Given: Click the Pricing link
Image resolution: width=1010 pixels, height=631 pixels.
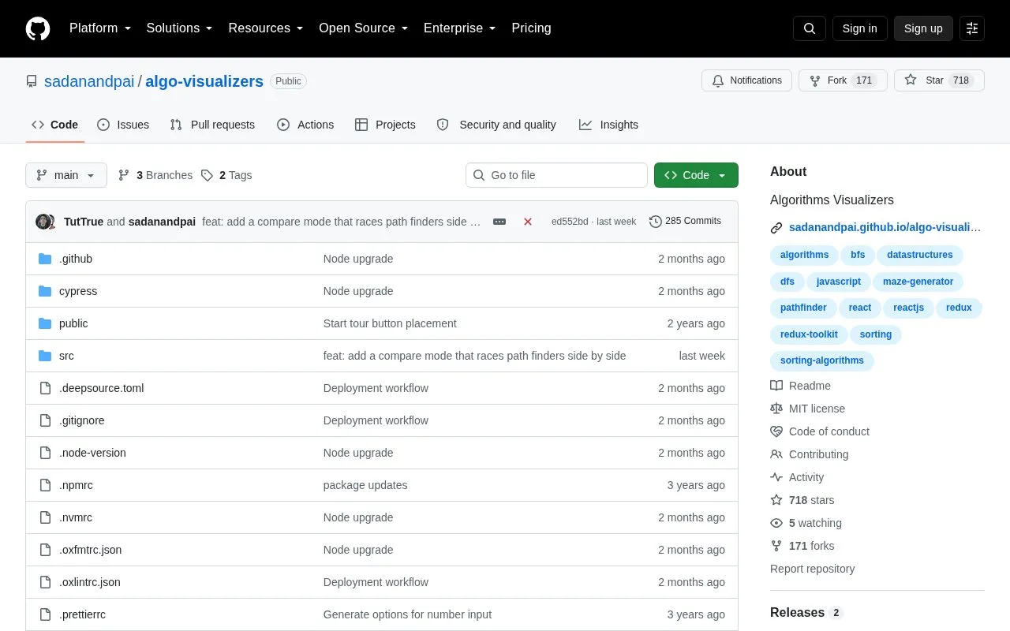Looking at the screenshot, I should click(x=531, y=28).
